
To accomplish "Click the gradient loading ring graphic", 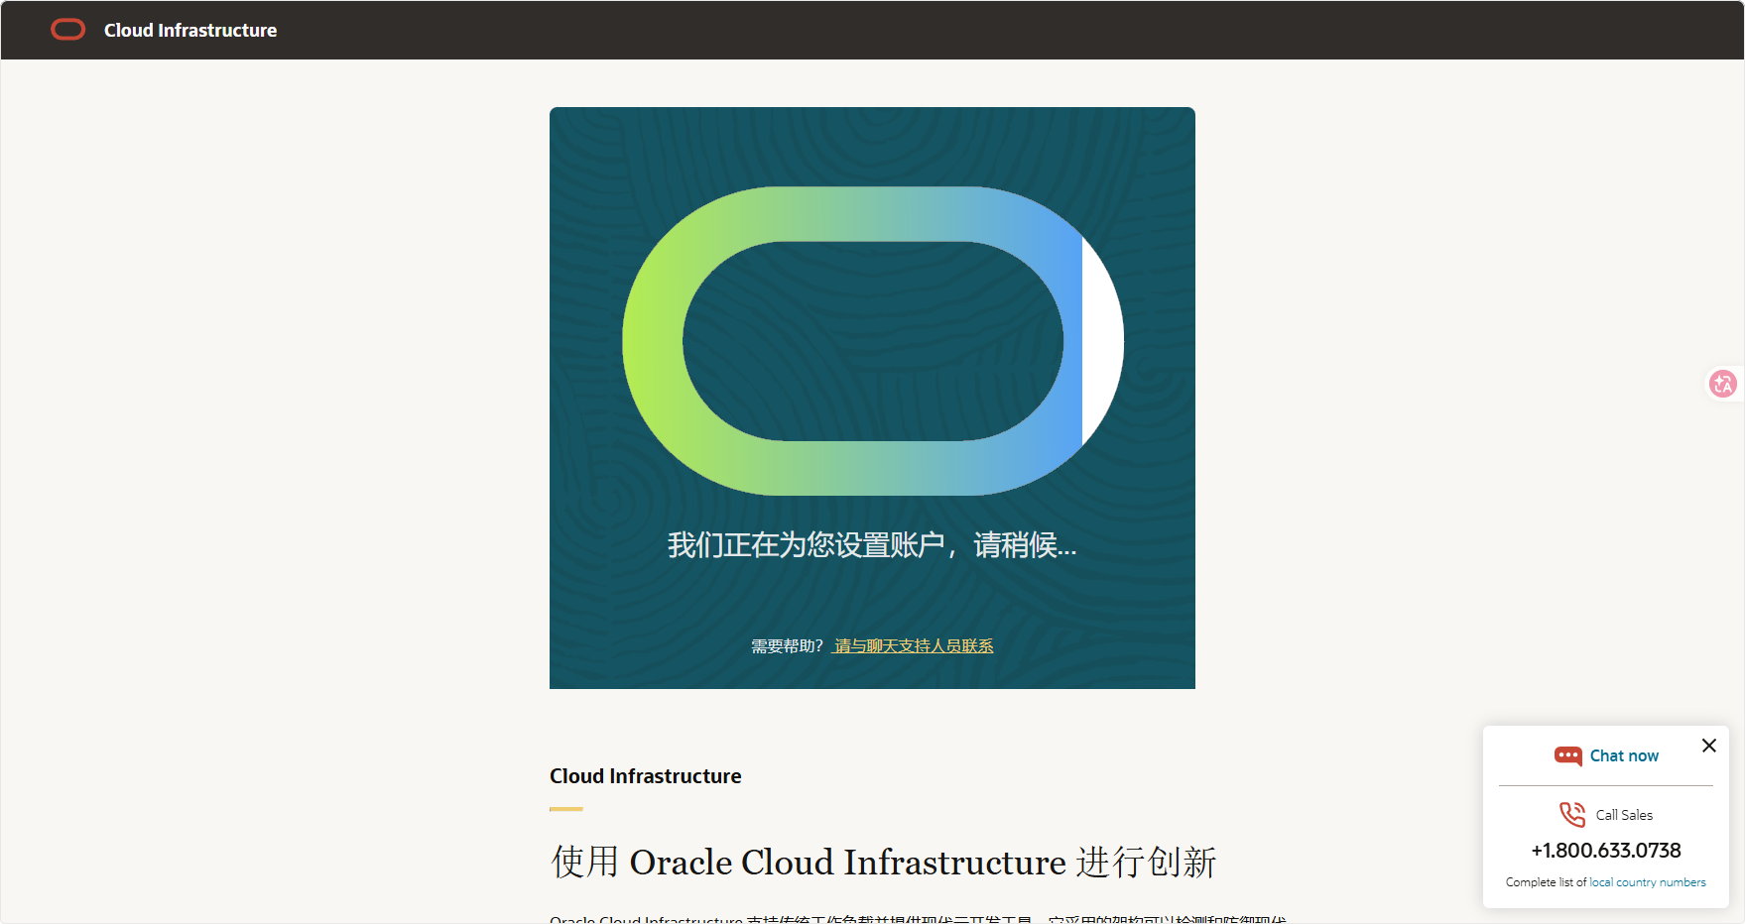I will pyautogui.click(x=873, y=341).
